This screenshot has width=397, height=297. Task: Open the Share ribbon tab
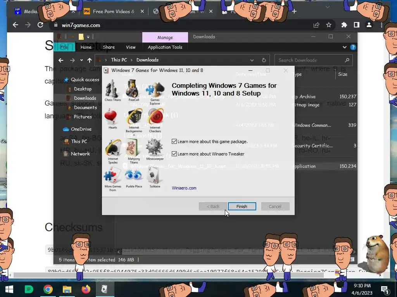(x=109, y=47)
